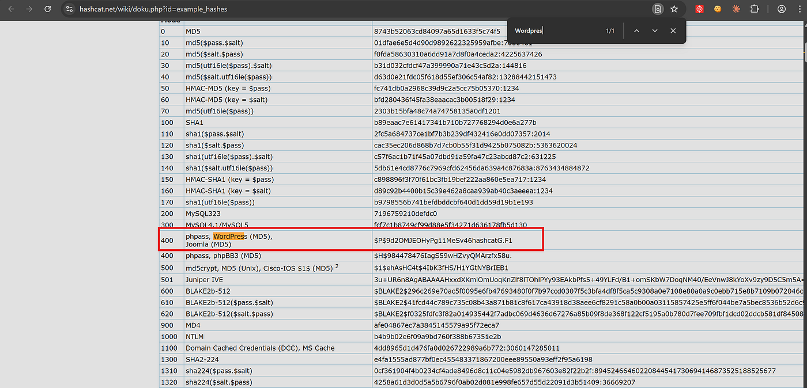Click the find box containing Wordpres
The height and width of the screenshot is (388, 807).
(556, 31)
